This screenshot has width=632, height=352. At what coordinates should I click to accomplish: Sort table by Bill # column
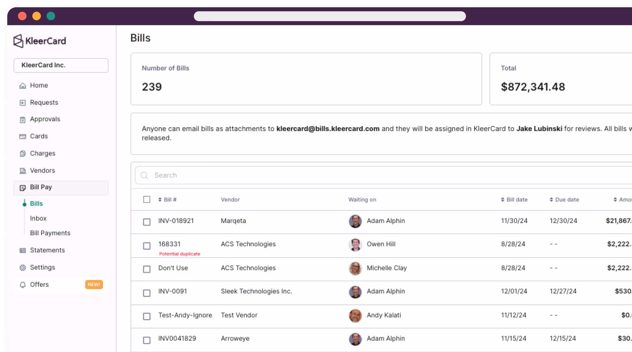point(167,200)
